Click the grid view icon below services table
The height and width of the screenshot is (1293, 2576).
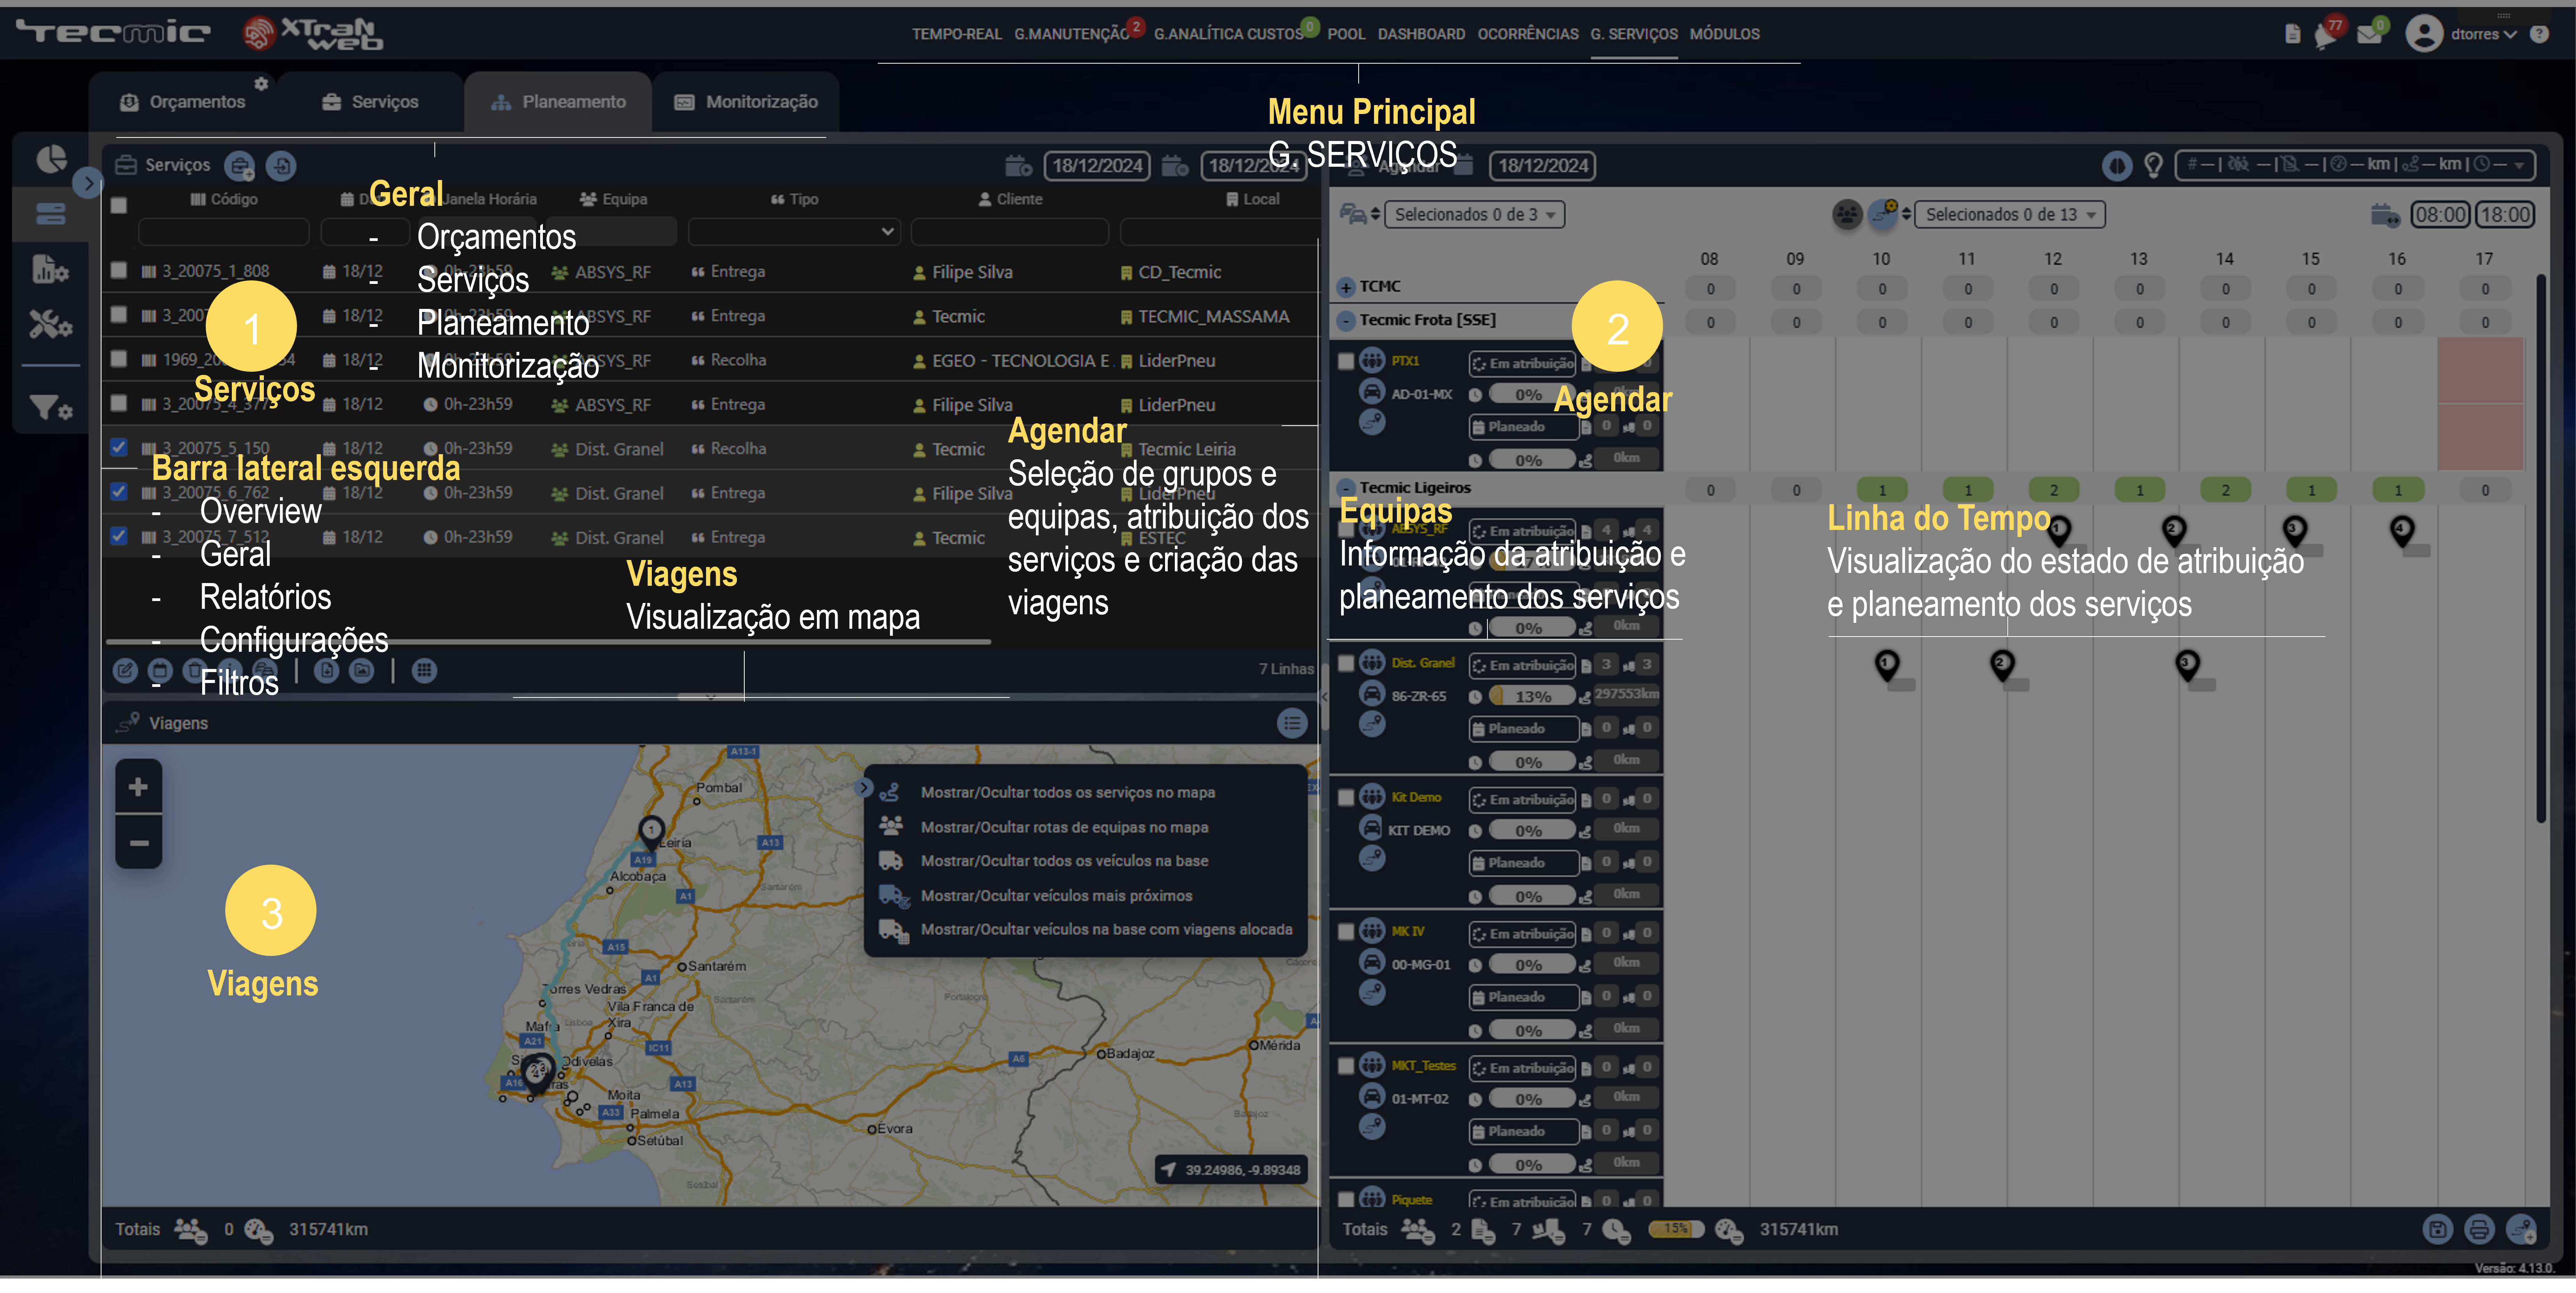(x=424, y=671)
